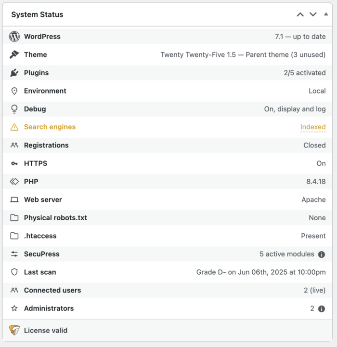Click the '2/5 activated' plugins value
337x347 pixels.
click(305, 73)
